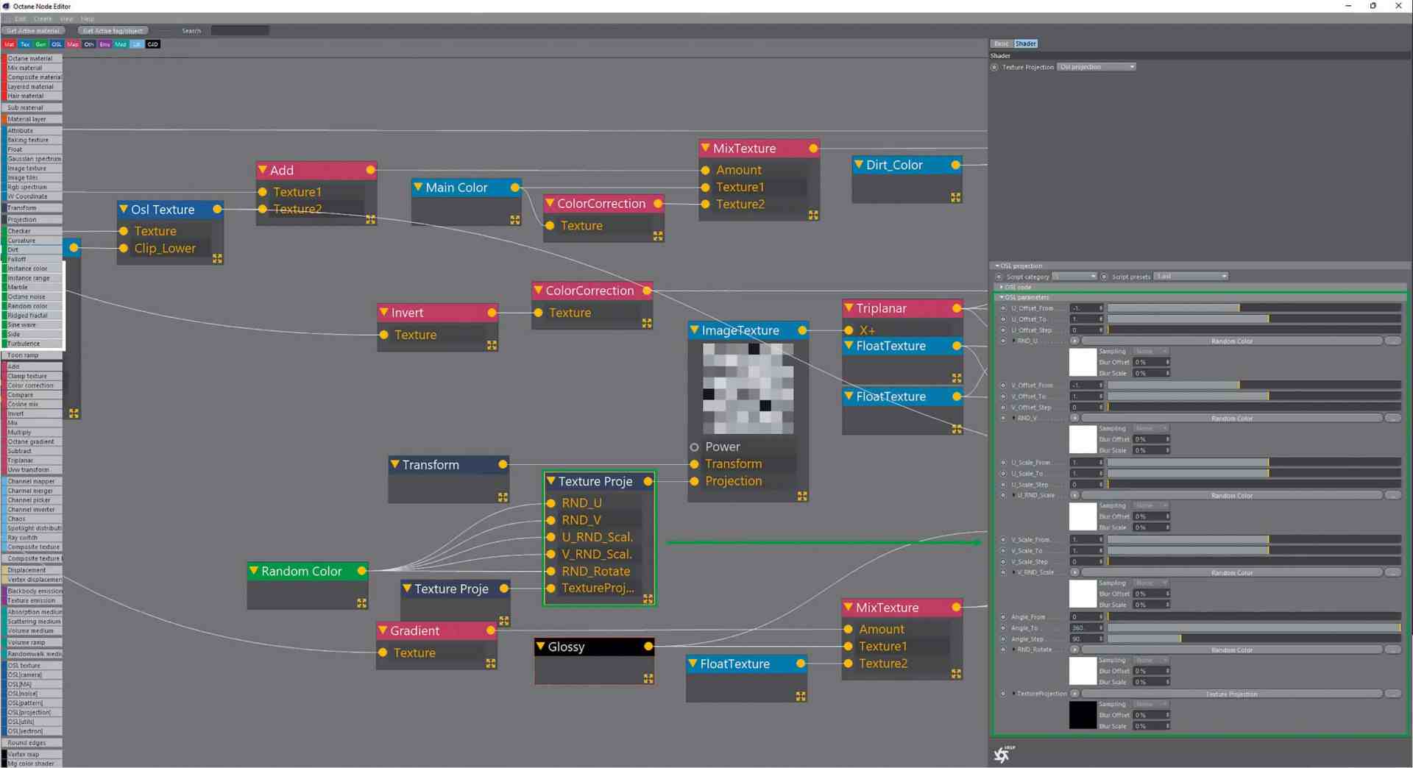Click the corner expand icon on ImageTexture node
The image size is (1413, 768).
[x=801, y=497]
